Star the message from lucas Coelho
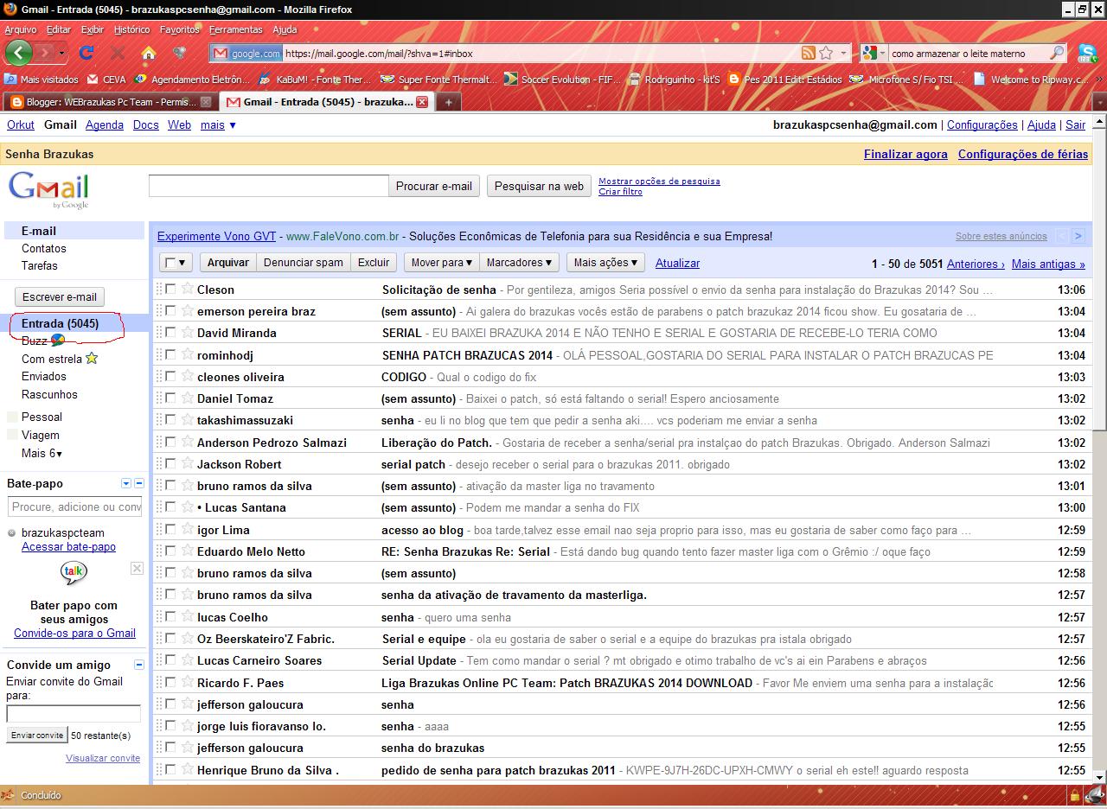 point(187,616)
